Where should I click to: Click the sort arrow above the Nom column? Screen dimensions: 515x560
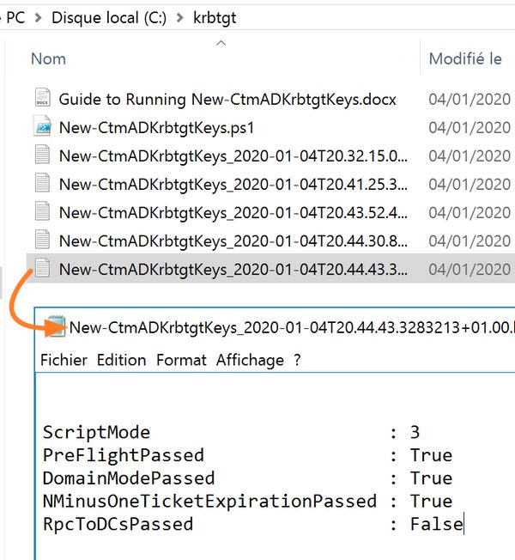[x=221, y=42]
